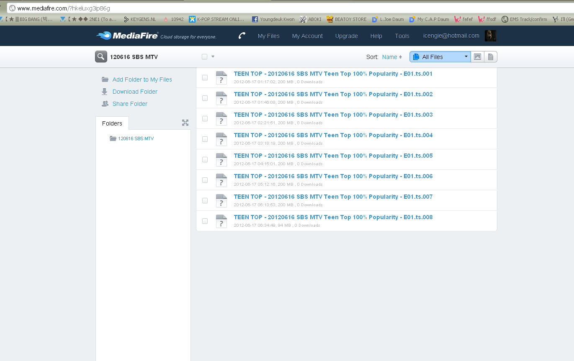Check the box for file E01.ts.003
The height and width of the screenshot is (361, 574).
(x=205, y=118)
